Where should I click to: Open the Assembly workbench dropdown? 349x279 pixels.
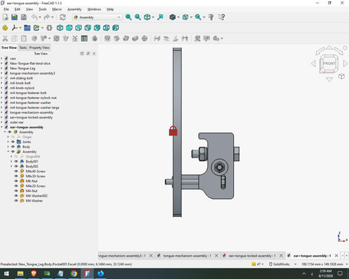pyautogui.click(x=97, y=17)
